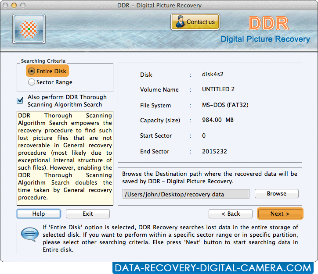
Task: Go back with the < Back button
Action: pyautogui.click(x=231, y=214)
